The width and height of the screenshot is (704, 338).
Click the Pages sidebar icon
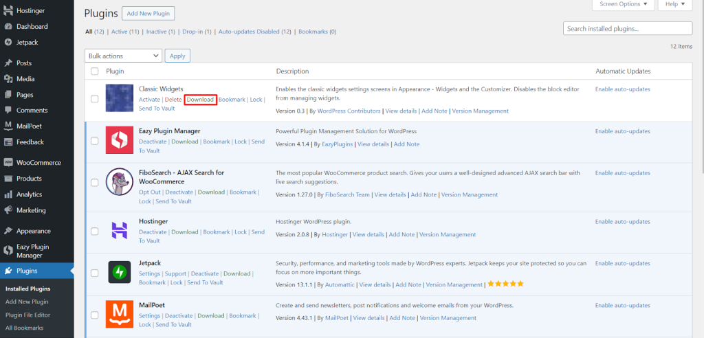coord(8,95)
